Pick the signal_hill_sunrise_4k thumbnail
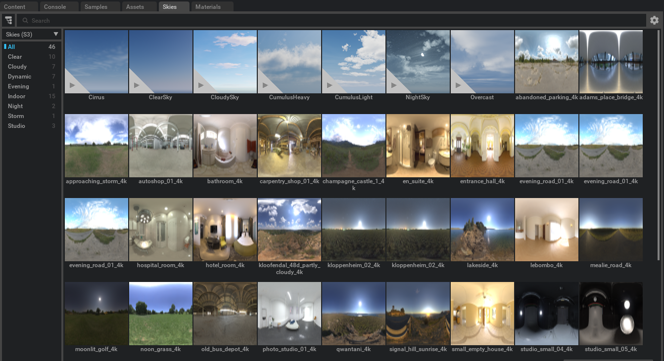 (418, 314)
